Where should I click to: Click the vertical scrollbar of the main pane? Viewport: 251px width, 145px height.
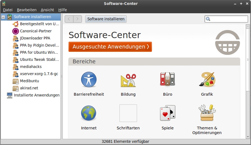[248, 82]
